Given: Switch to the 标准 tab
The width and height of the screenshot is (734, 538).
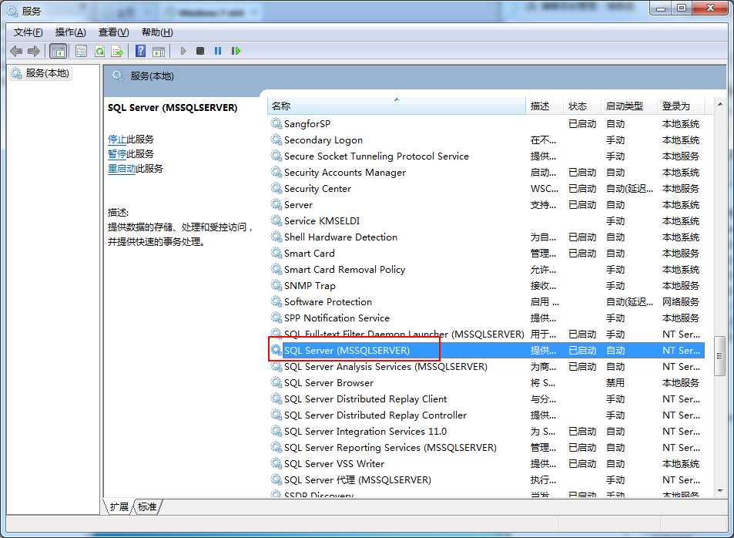Looking at the screenshot, I should pos(147,506).
